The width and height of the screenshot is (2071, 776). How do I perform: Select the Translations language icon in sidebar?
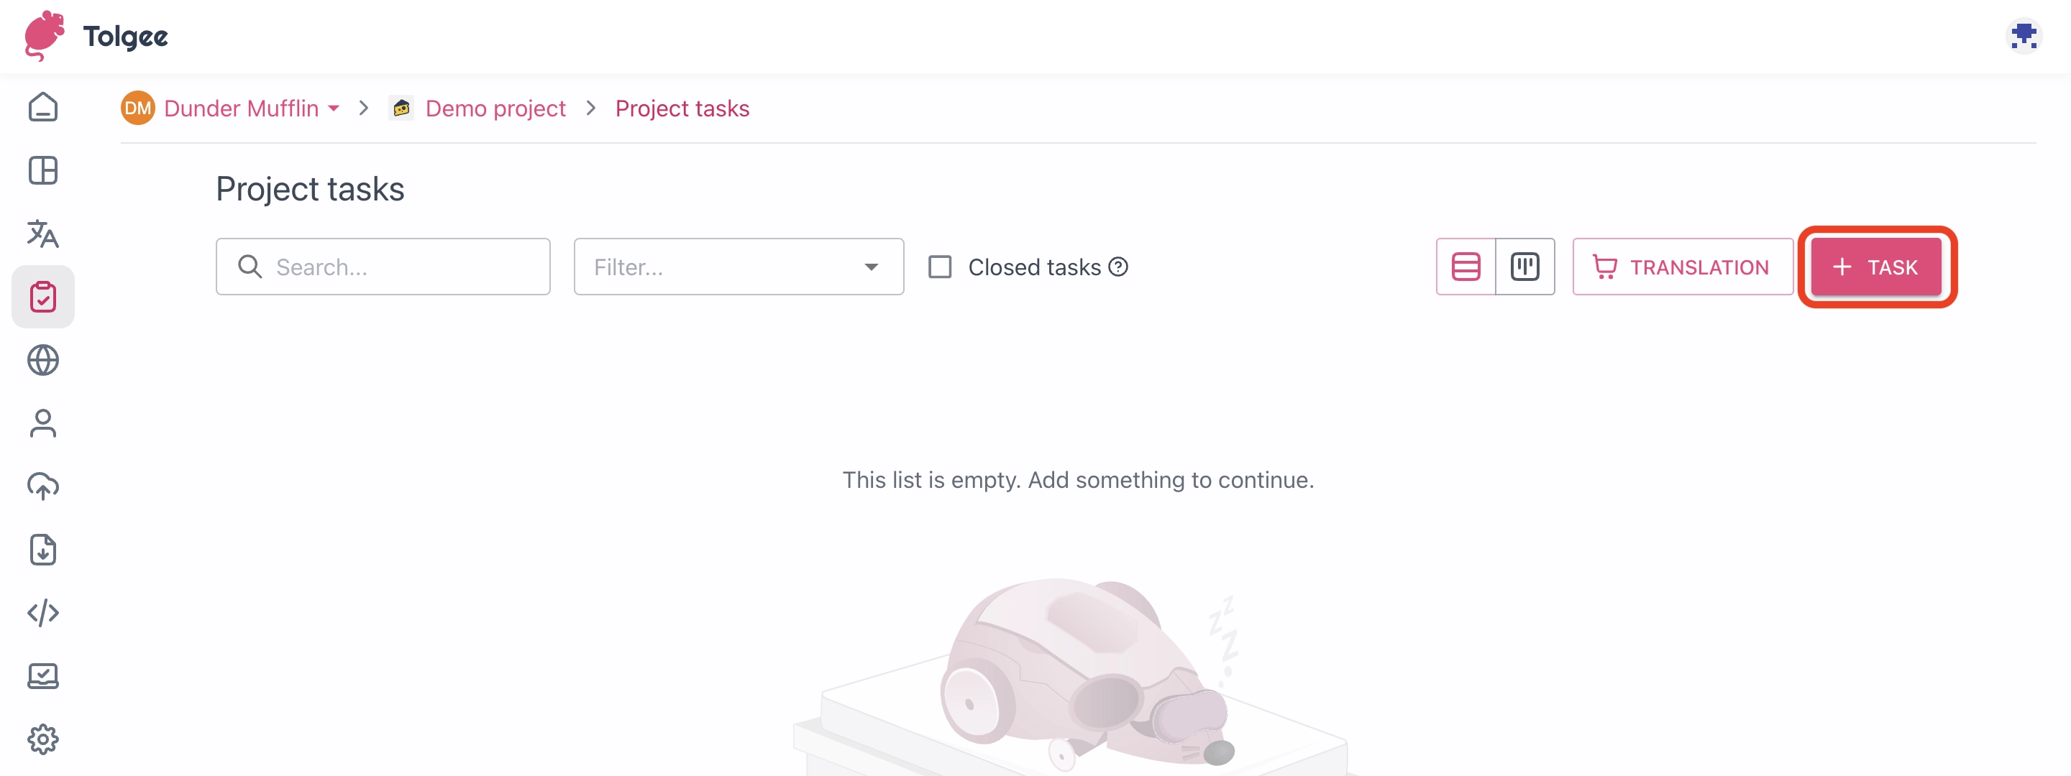click(42, 234)
